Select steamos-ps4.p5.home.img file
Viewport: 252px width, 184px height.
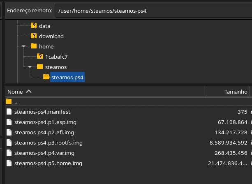48,163
